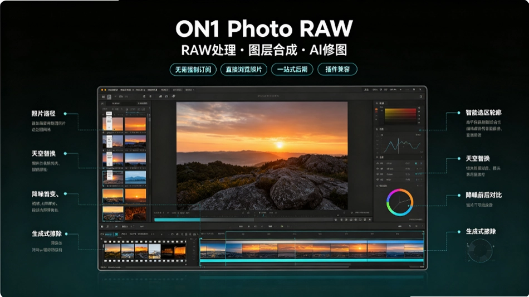Click 天空替换 label beneath 智能选区轮廓
Image resolution: width=529 pixels, height=297 pixels.
point(478,159)
